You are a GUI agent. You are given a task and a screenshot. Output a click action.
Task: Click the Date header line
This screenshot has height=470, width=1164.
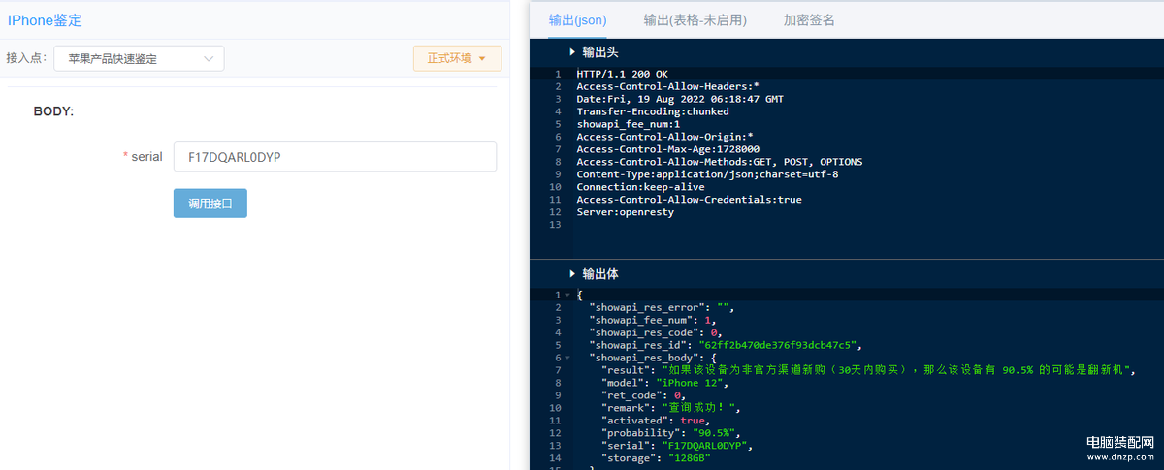click(x=680, y=99)
